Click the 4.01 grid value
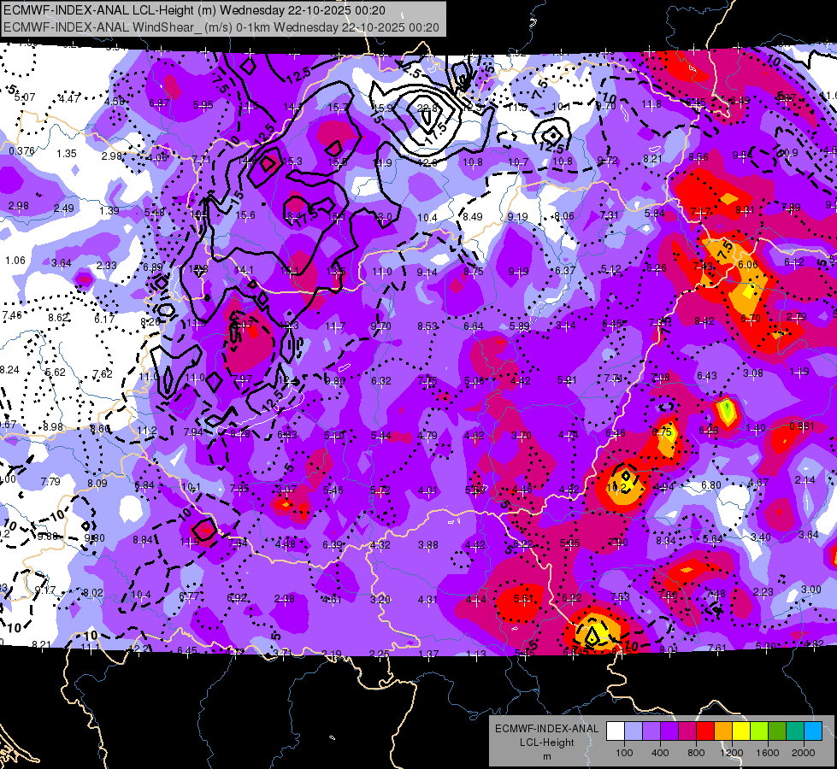The height and width of the screenshot is (769, 837). click(x=427, y=490)
